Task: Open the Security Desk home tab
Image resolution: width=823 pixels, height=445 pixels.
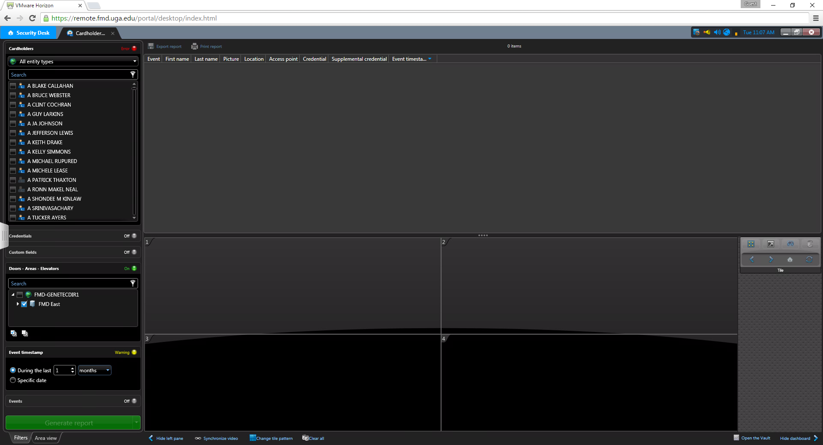Action: pos(29,33)
